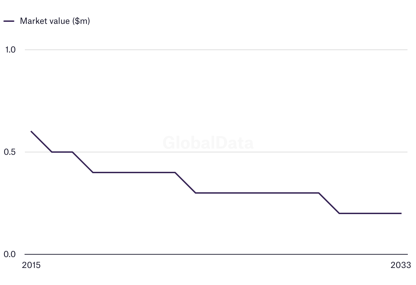Toggle the Market value ($m) legend label
416x285 pixels.
[55, 21]
